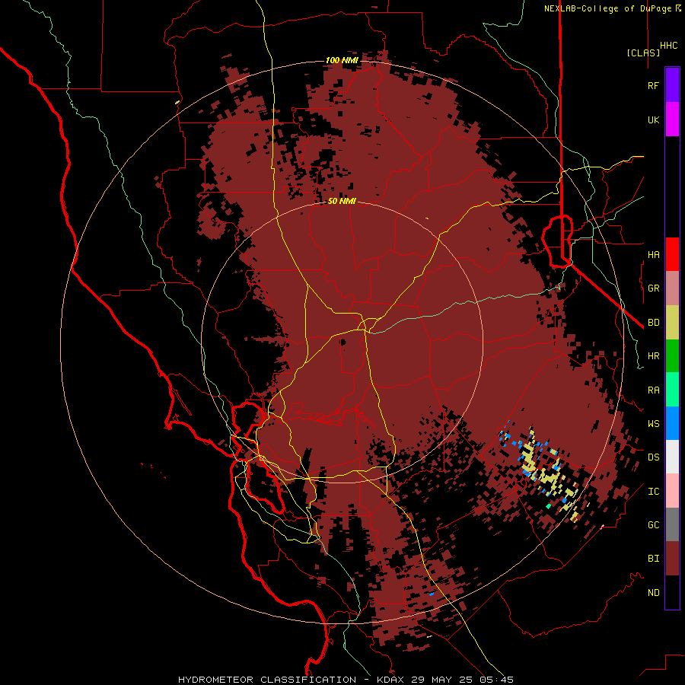The image size is (685, 685).
Task: Select the dark red BI biological swatch
Action: pos(672,559)
